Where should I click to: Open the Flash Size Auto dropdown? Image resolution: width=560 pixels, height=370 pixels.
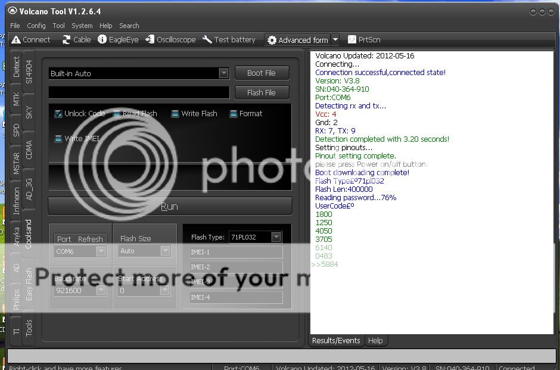pyautogui.click(x=165, y=251)
